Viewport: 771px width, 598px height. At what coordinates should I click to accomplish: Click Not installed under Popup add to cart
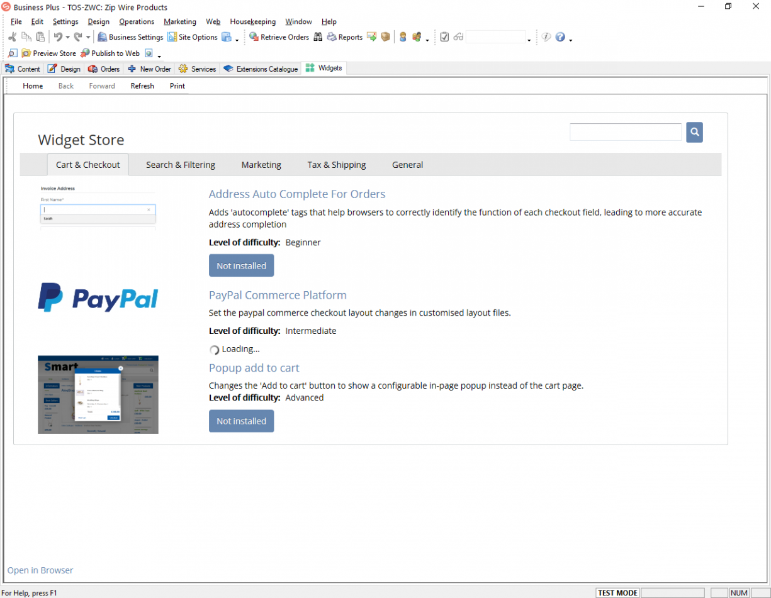pyautogui.click(x=241, y=421)
